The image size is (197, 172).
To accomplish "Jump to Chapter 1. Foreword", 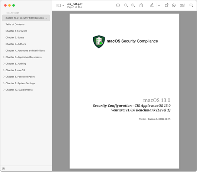I will point(16,31).
